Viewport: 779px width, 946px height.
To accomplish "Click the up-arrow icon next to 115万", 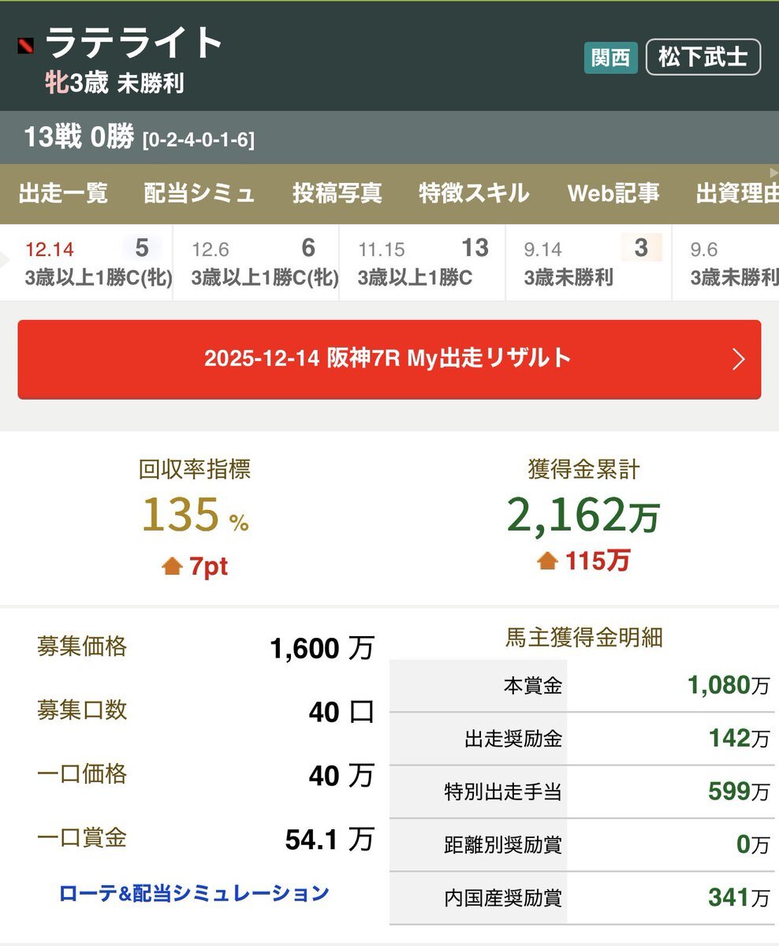I will 547,561.
